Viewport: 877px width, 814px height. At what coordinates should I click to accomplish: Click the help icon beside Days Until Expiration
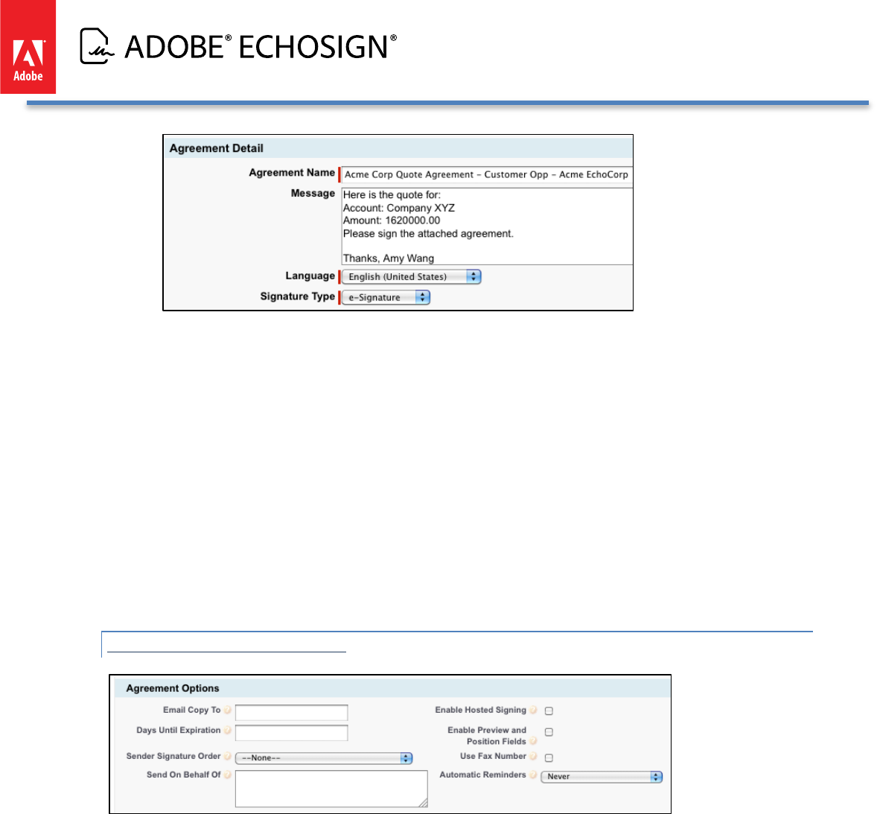coord(228,730)
